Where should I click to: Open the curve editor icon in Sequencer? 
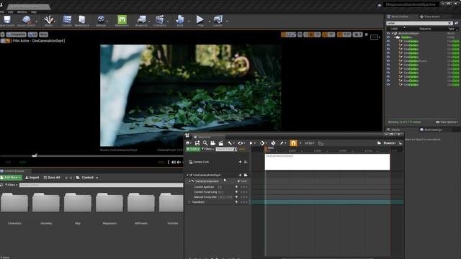321,143
